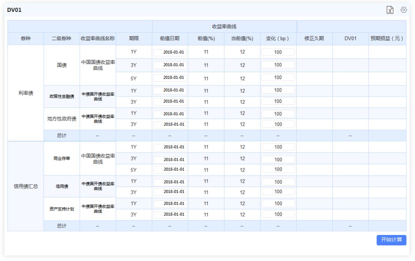Viewport: 415px width, 261px height.
Task: Edit 前值日期 for 政策性金融债 1Y row
Action: pos(170,90)
